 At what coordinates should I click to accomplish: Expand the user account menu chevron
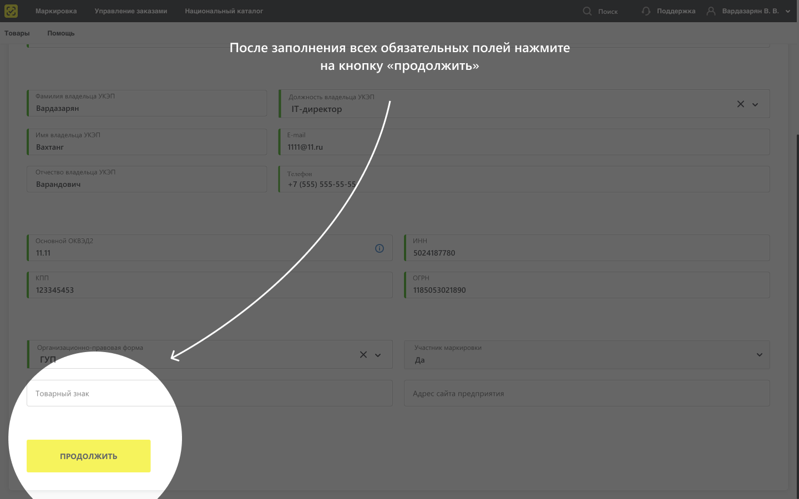[788, 11]
